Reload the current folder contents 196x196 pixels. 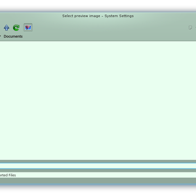tap(16, 27)
